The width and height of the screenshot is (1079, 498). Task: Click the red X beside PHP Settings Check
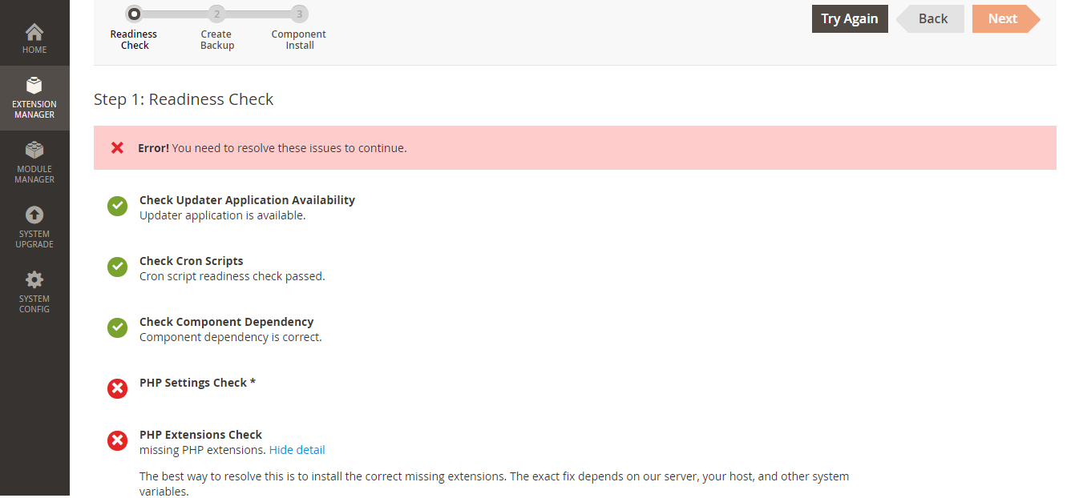[x=117, y=388]
